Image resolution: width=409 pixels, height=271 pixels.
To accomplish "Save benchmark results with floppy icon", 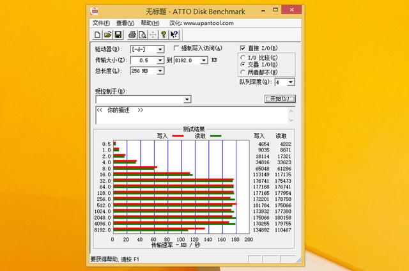I will 118,35.
